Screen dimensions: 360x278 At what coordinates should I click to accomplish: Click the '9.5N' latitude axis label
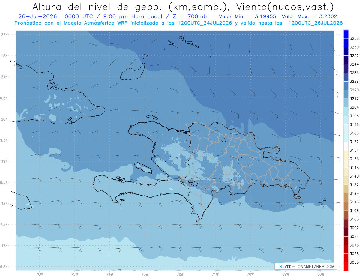click(x=4, y=140)
